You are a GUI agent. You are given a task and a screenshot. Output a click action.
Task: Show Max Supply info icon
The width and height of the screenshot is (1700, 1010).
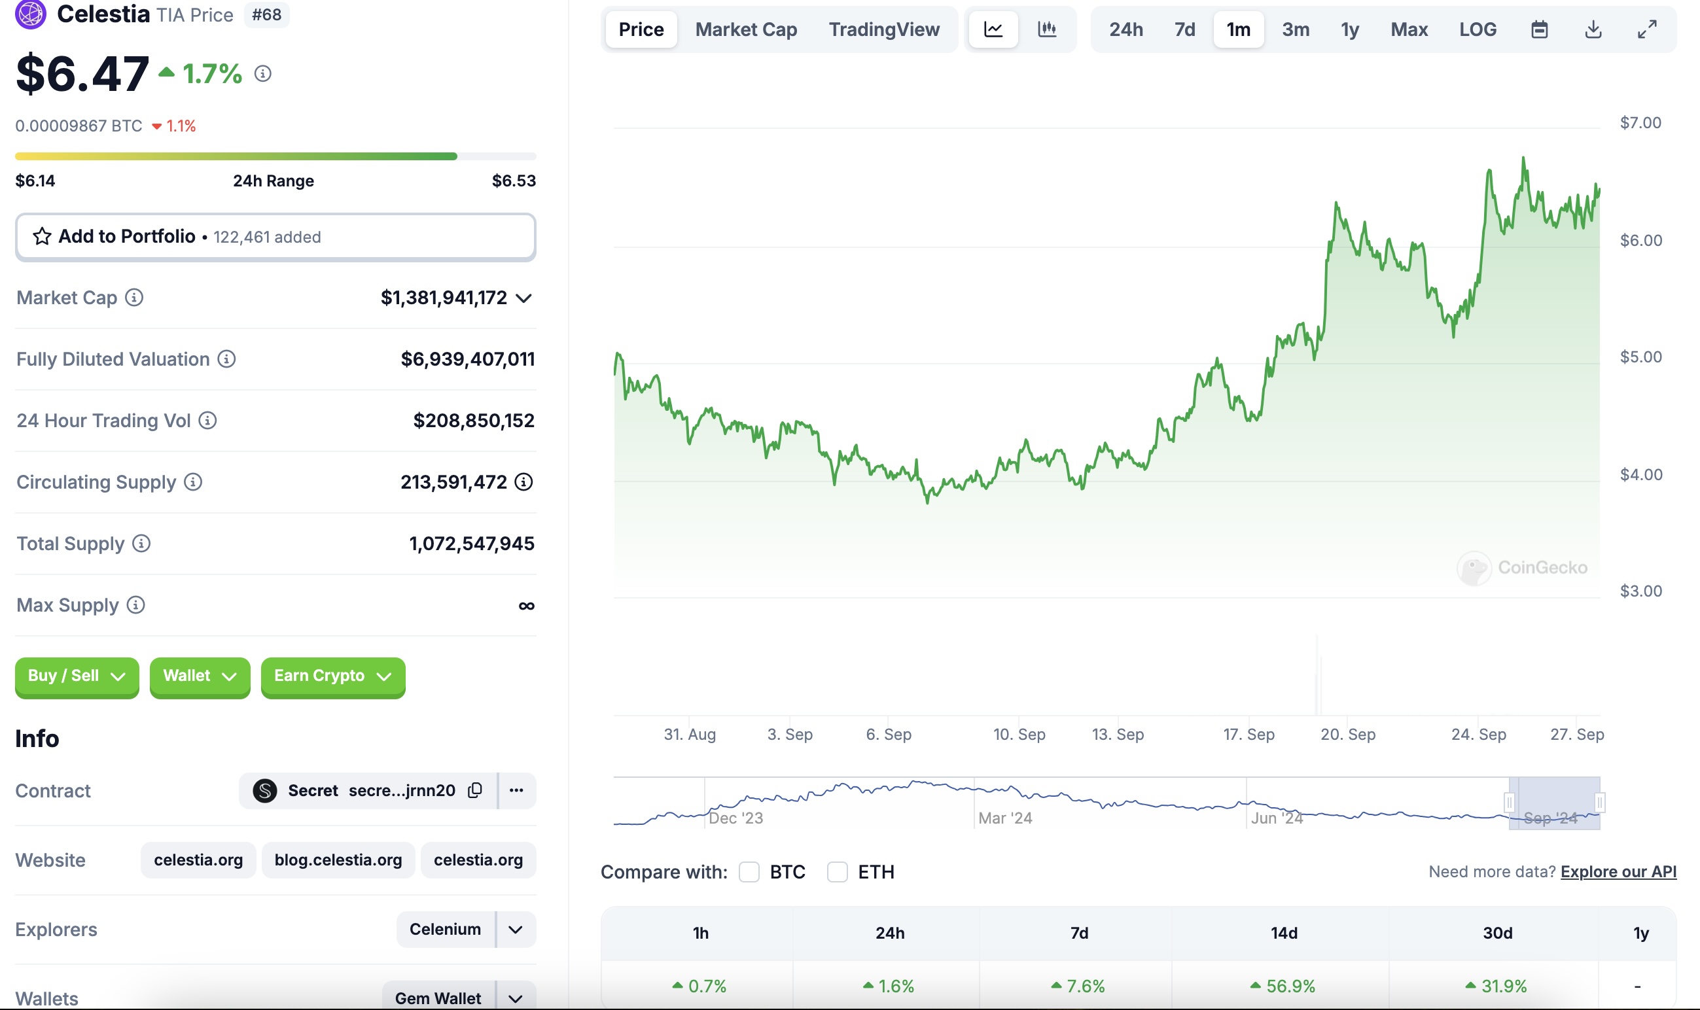[x=136, y=605]
